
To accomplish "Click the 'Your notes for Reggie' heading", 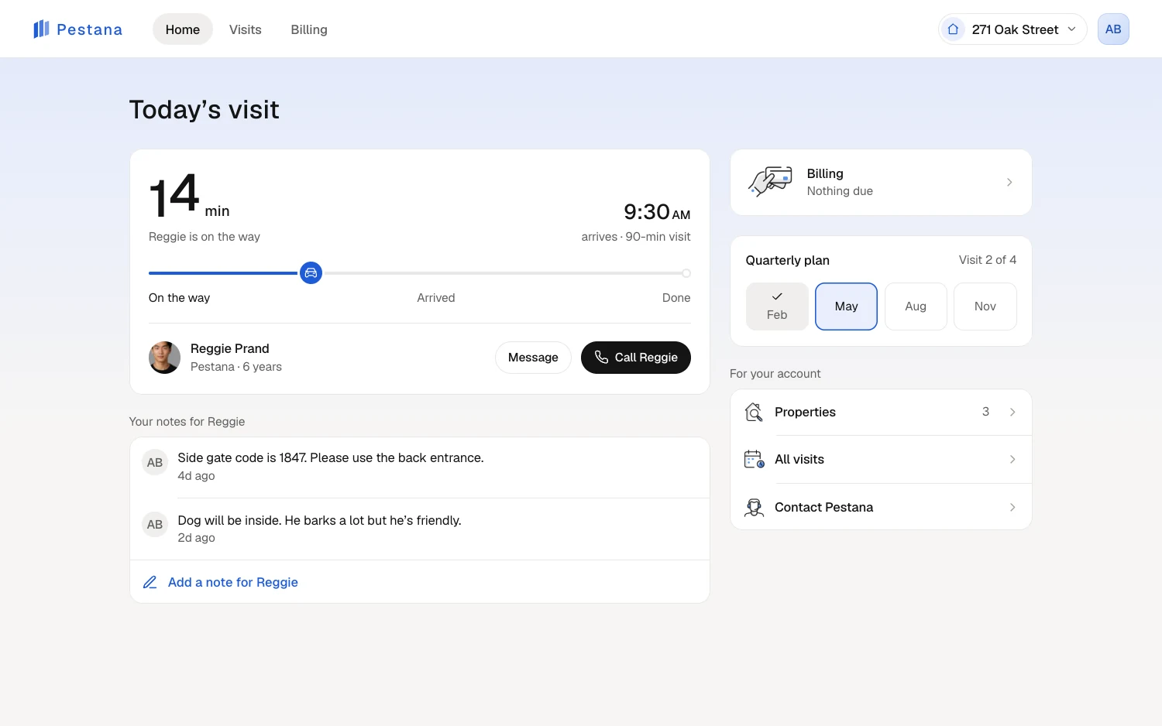I will tap(187, 422).
